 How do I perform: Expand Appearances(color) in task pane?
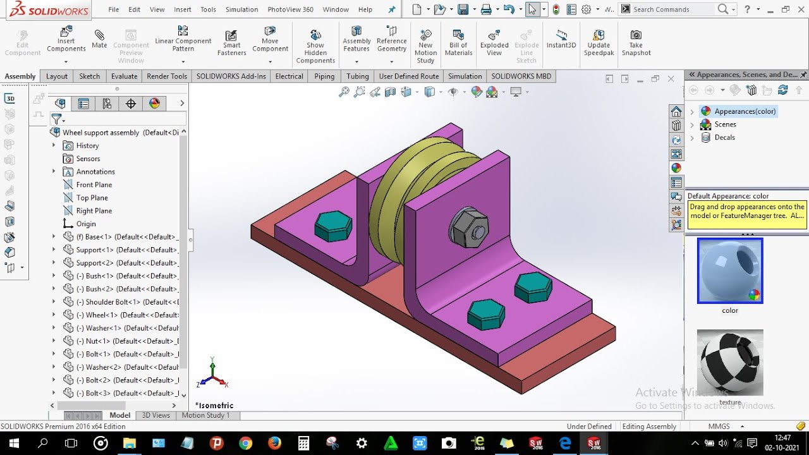[692, 111]
